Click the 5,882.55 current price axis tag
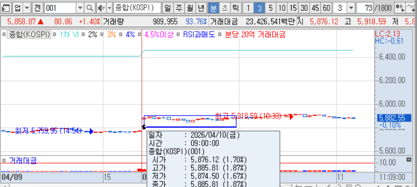This screenshot has width=417, height=187. click(x=394, y=118)
